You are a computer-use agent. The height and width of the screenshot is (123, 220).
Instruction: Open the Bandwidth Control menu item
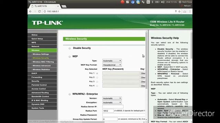coord(42,96)
